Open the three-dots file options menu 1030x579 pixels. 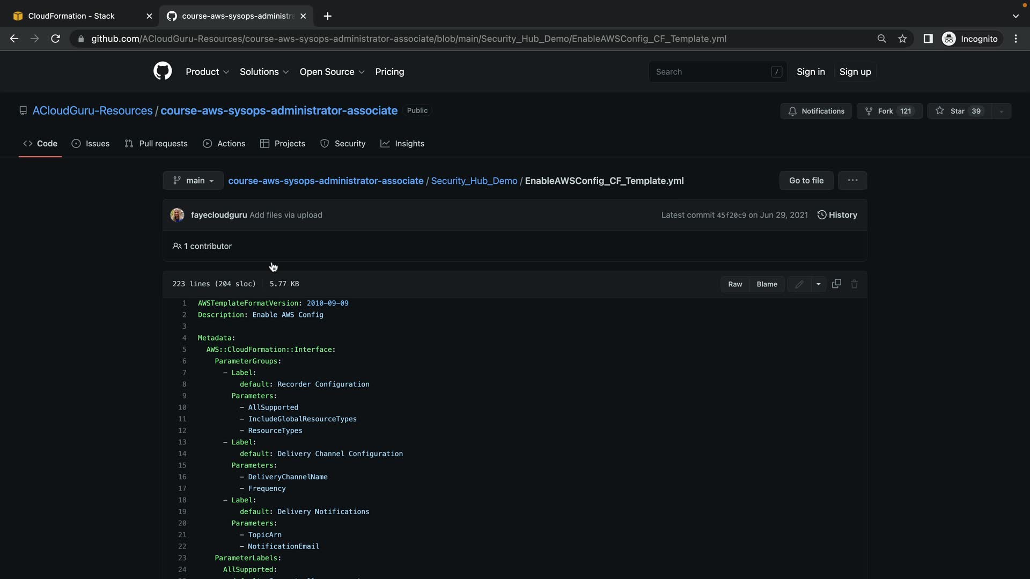click(x=852, y=181)
